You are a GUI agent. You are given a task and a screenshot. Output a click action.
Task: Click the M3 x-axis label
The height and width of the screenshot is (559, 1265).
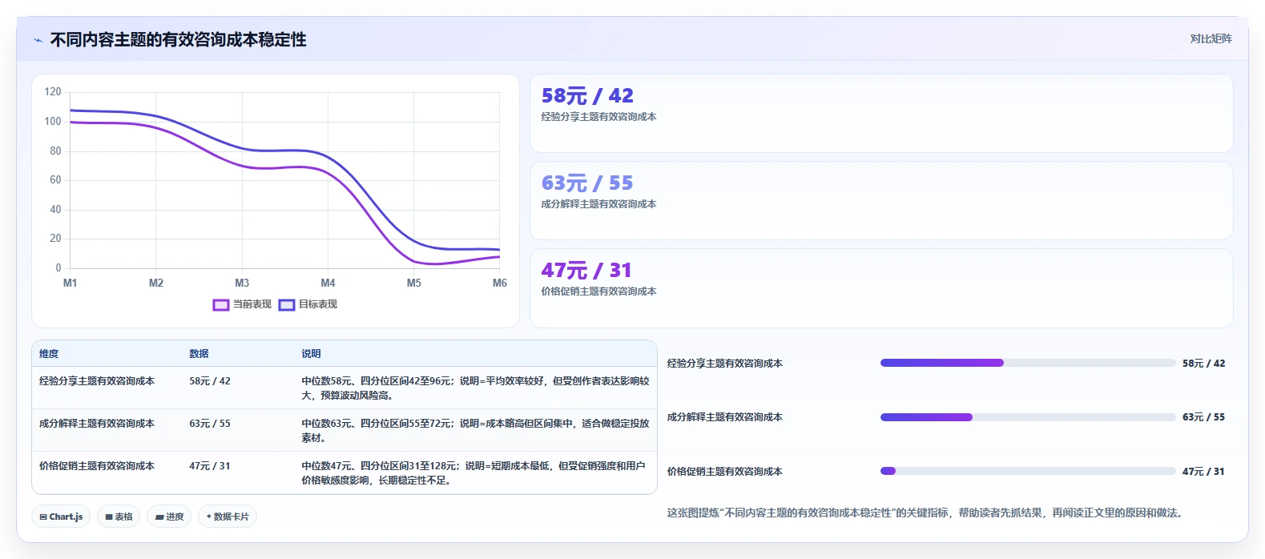pyautogui.click(x=242, y=284)
